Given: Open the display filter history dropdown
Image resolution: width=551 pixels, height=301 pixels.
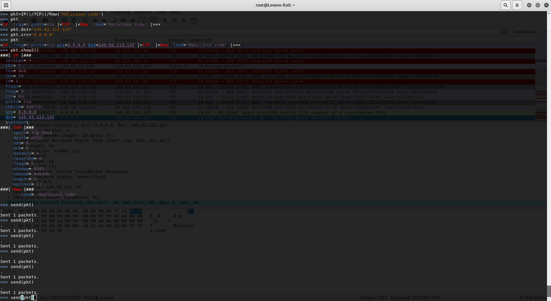Looking at the screenshot, I should point(511,32).
